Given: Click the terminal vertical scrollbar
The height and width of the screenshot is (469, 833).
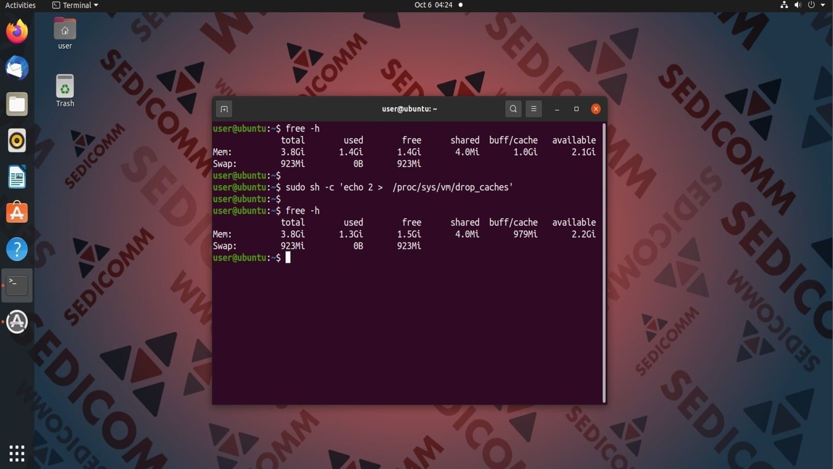Looking at the screenshot, I should tap(604, 263).
